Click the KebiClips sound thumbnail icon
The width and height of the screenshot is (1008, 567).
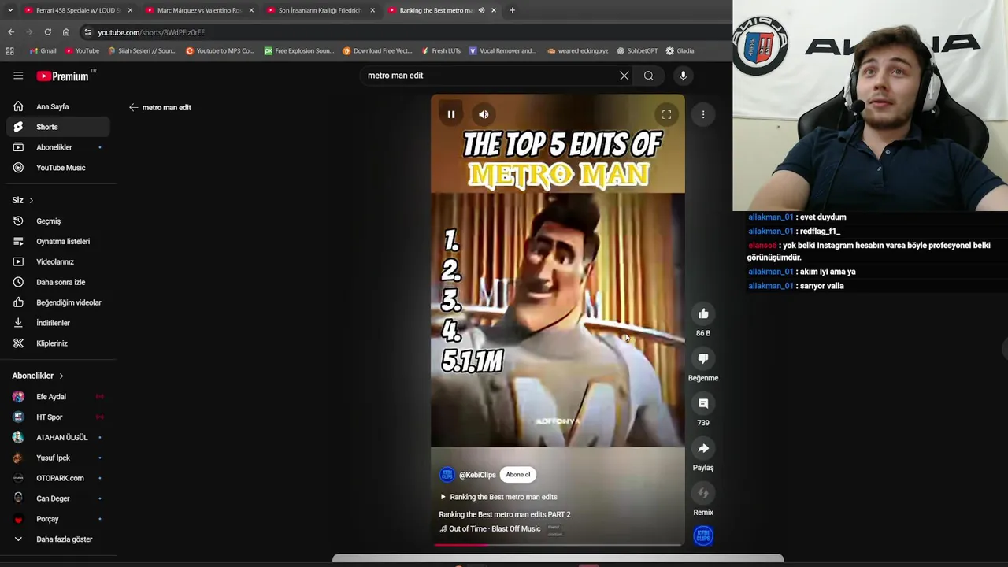703,535
